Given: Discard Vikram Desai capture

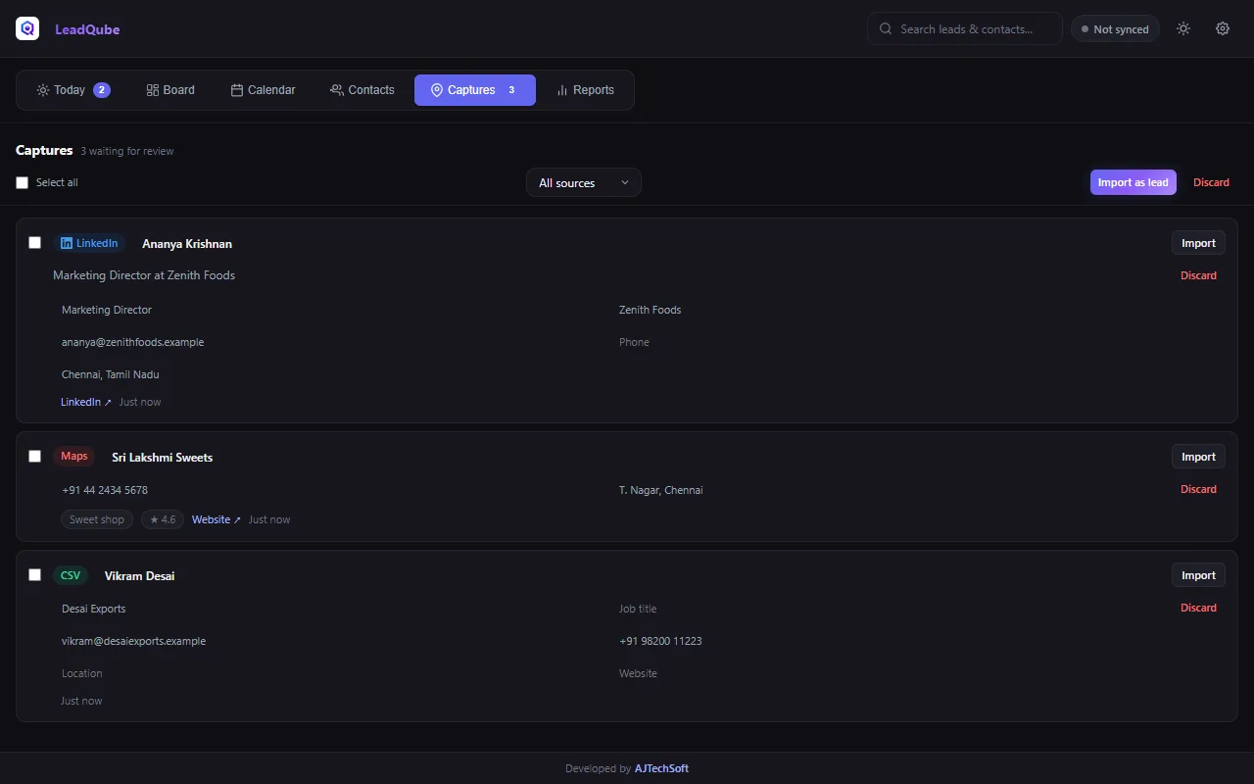Looking at the screenshot, I should click(1198, 608).
